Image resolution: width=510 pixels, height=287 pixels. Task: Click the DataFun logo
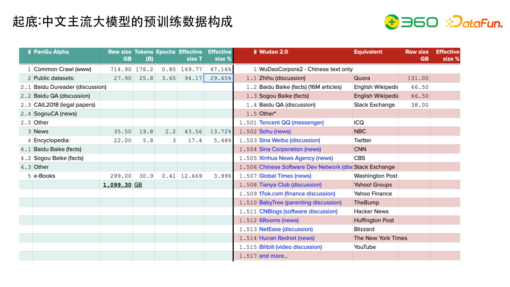tap(474, 22)
